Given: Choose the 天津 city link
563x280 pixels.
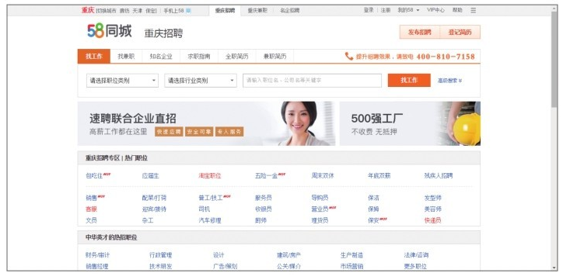Looking at the screenshot, I should pos(137,11).
